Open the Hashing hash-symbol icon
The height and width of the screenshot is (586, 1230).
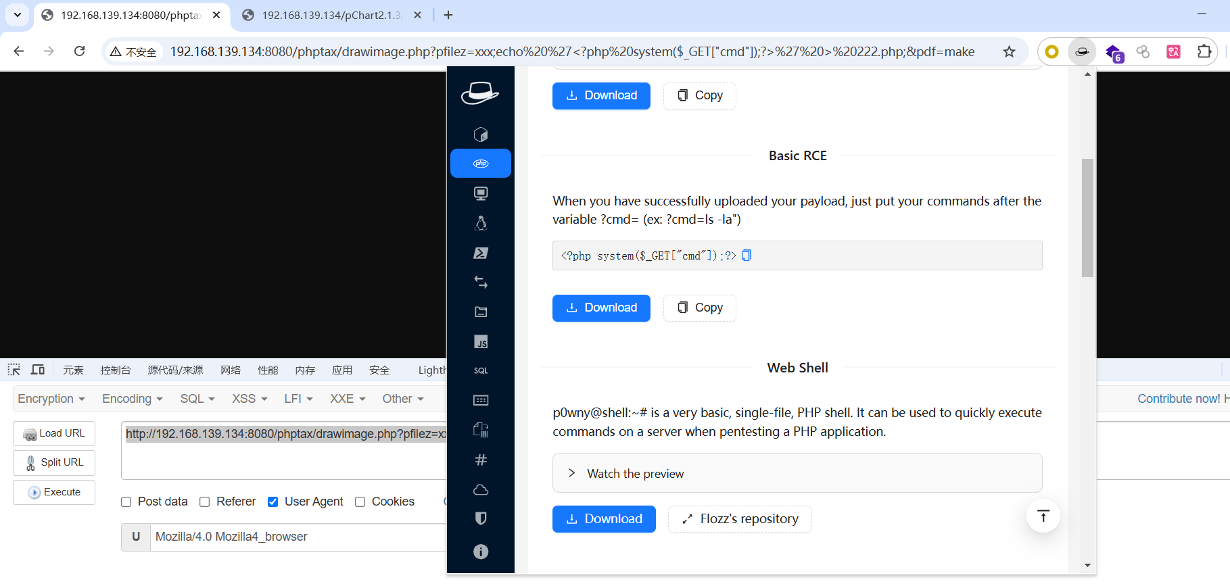pyautogui.click(x=481, y=460)
